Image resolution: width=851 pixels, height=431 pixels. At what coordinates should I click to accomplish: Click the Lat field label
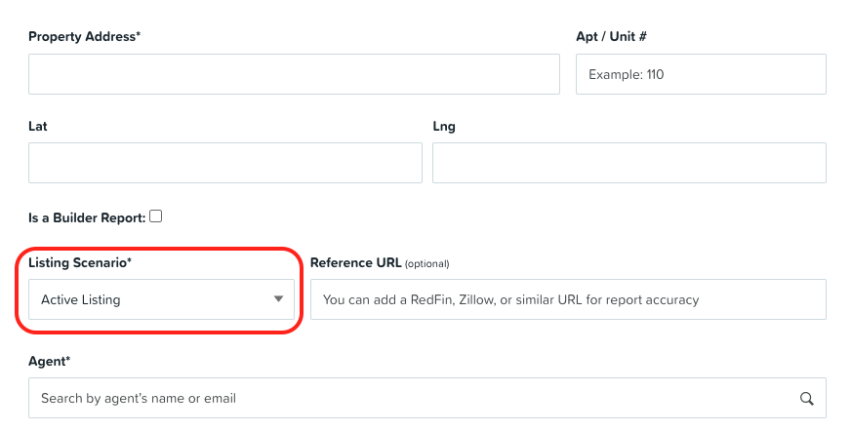point(37,127)
